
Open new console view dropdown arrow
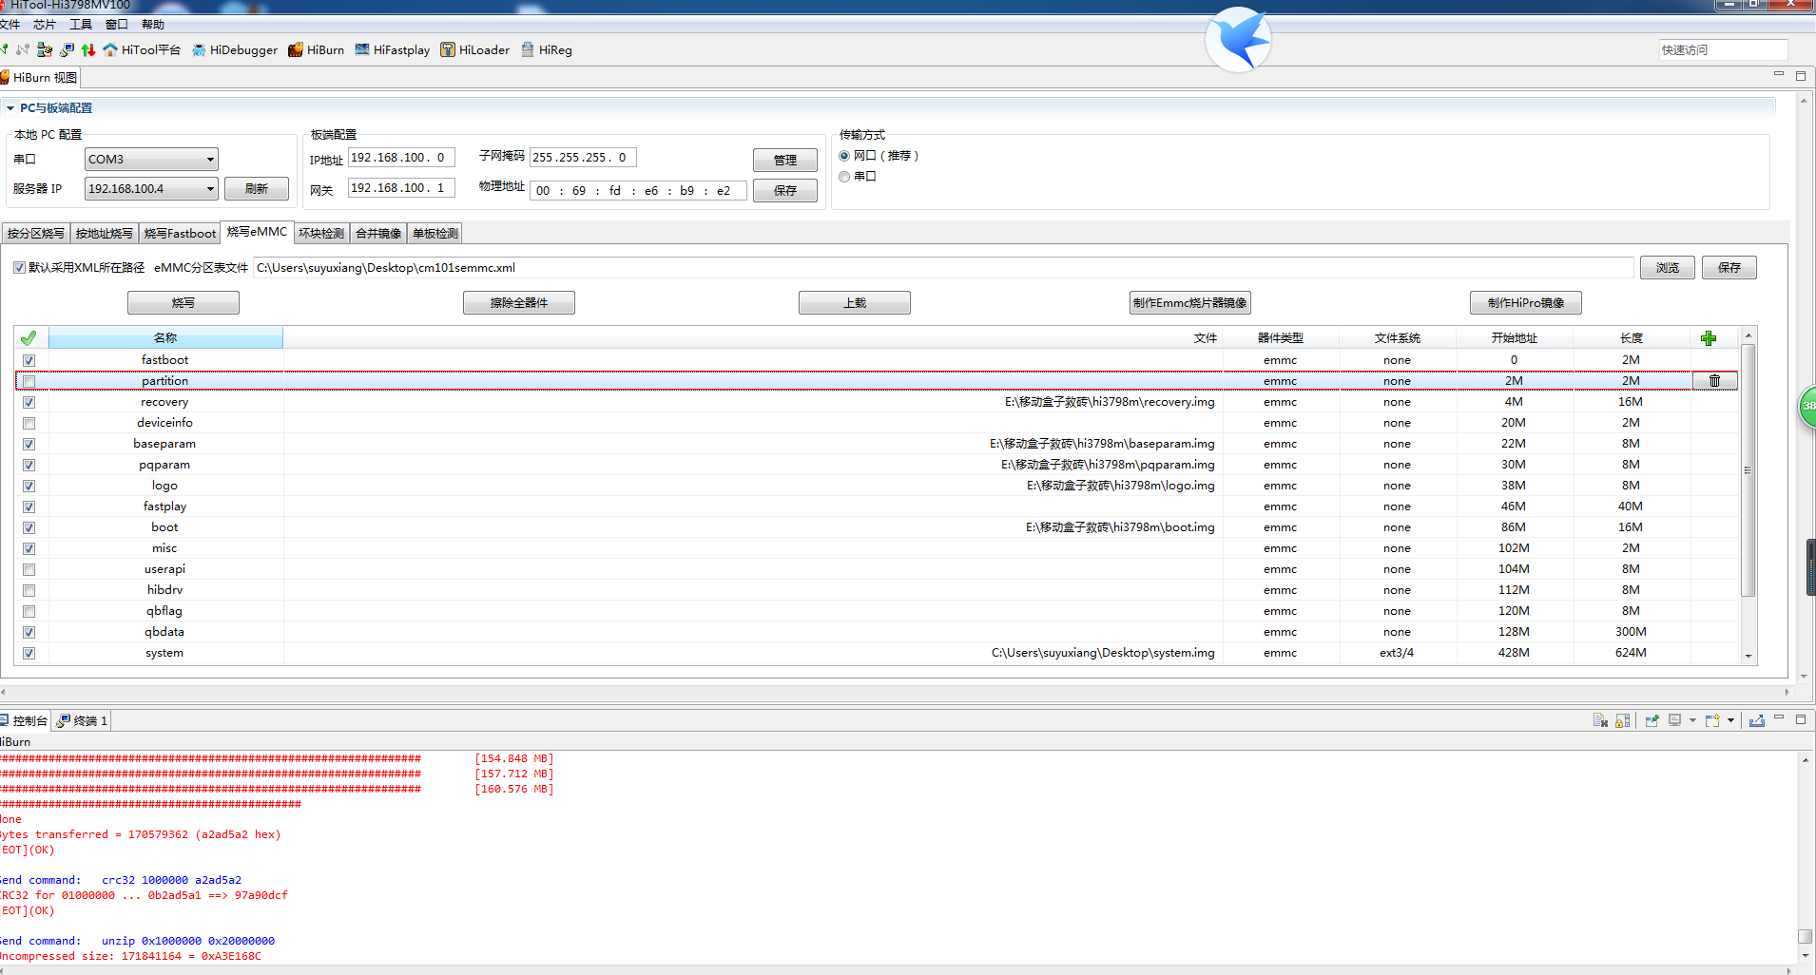1730,720
